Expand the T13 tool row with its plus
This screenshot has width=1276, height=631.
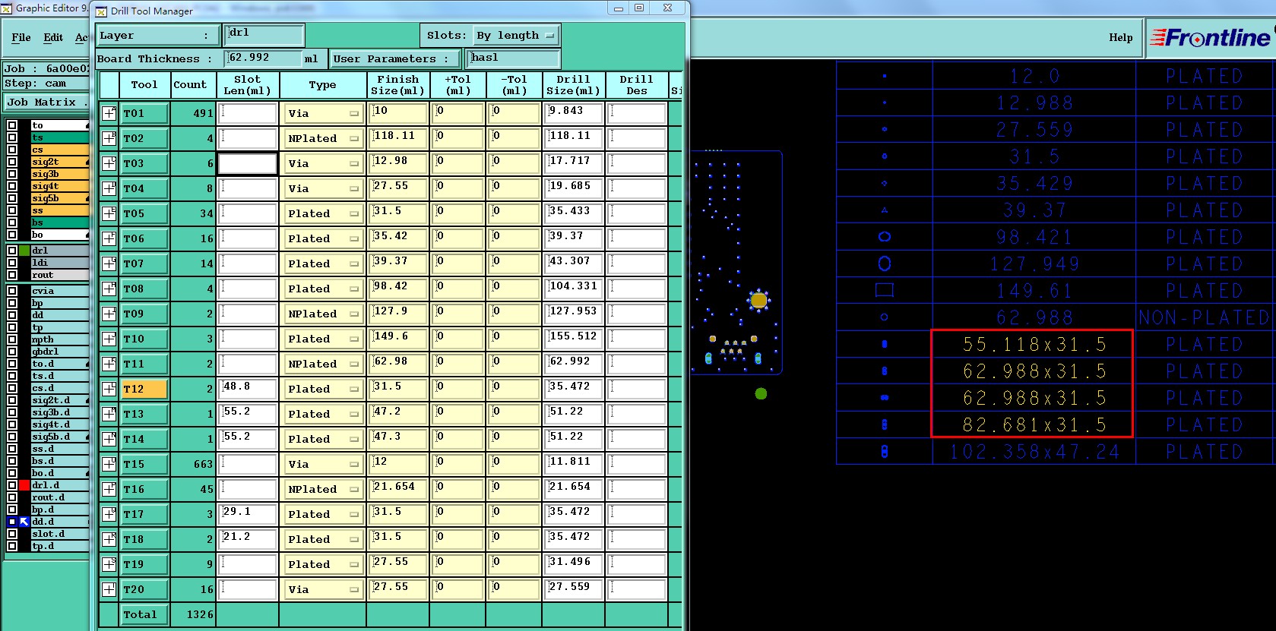[x=109, y=414]
